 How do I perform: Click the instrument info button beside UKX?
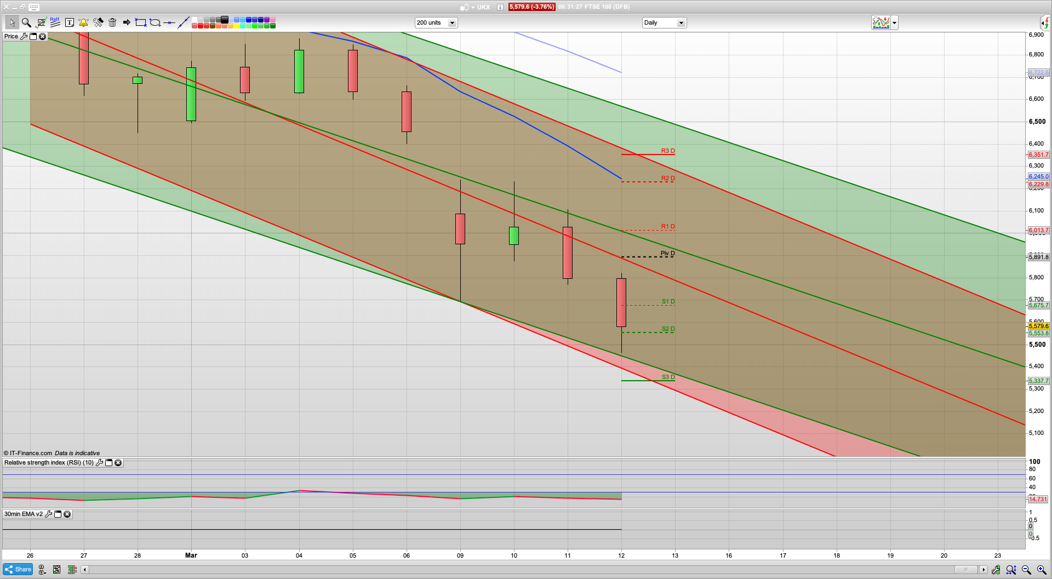pyautogui.click(x=500, y=7)
